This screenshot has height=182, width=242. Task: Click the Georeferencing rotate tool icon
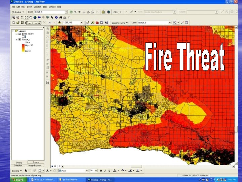coord(174,23)
